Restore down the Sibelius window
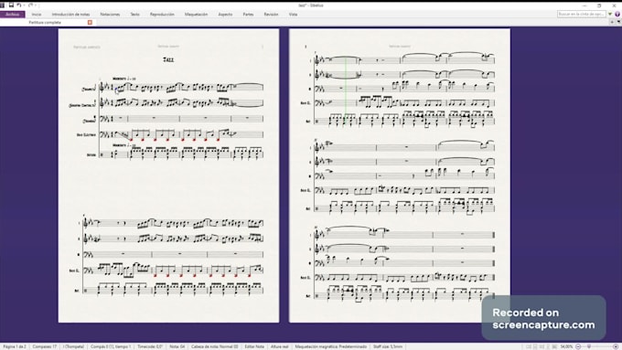 tap(599, 5)
